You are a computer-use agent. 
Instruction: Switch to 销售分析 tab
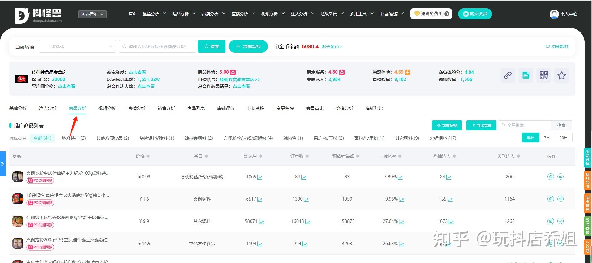click(166, 108)
